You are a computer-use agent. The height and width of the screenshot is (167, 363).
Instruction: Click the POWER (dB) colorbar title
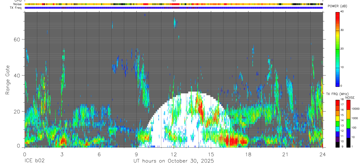click(x=337, y=6)
